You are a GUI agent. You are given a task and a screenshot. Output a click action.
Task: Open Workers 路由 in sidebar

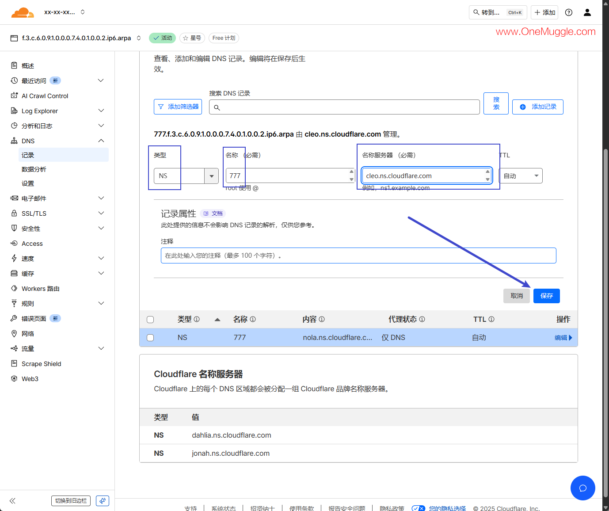tap(41, 289)
